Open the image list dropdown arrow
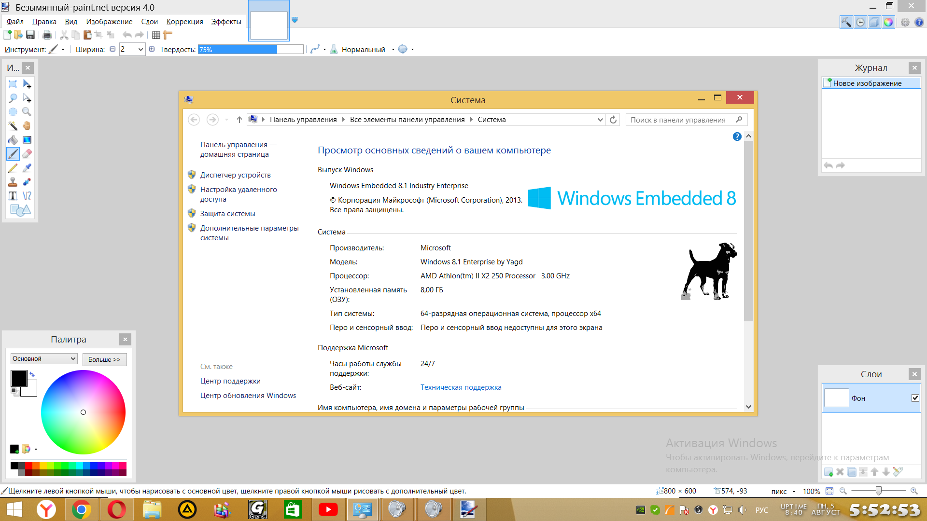The width and height of the screenshot is (927, 521). click(295, 20)
